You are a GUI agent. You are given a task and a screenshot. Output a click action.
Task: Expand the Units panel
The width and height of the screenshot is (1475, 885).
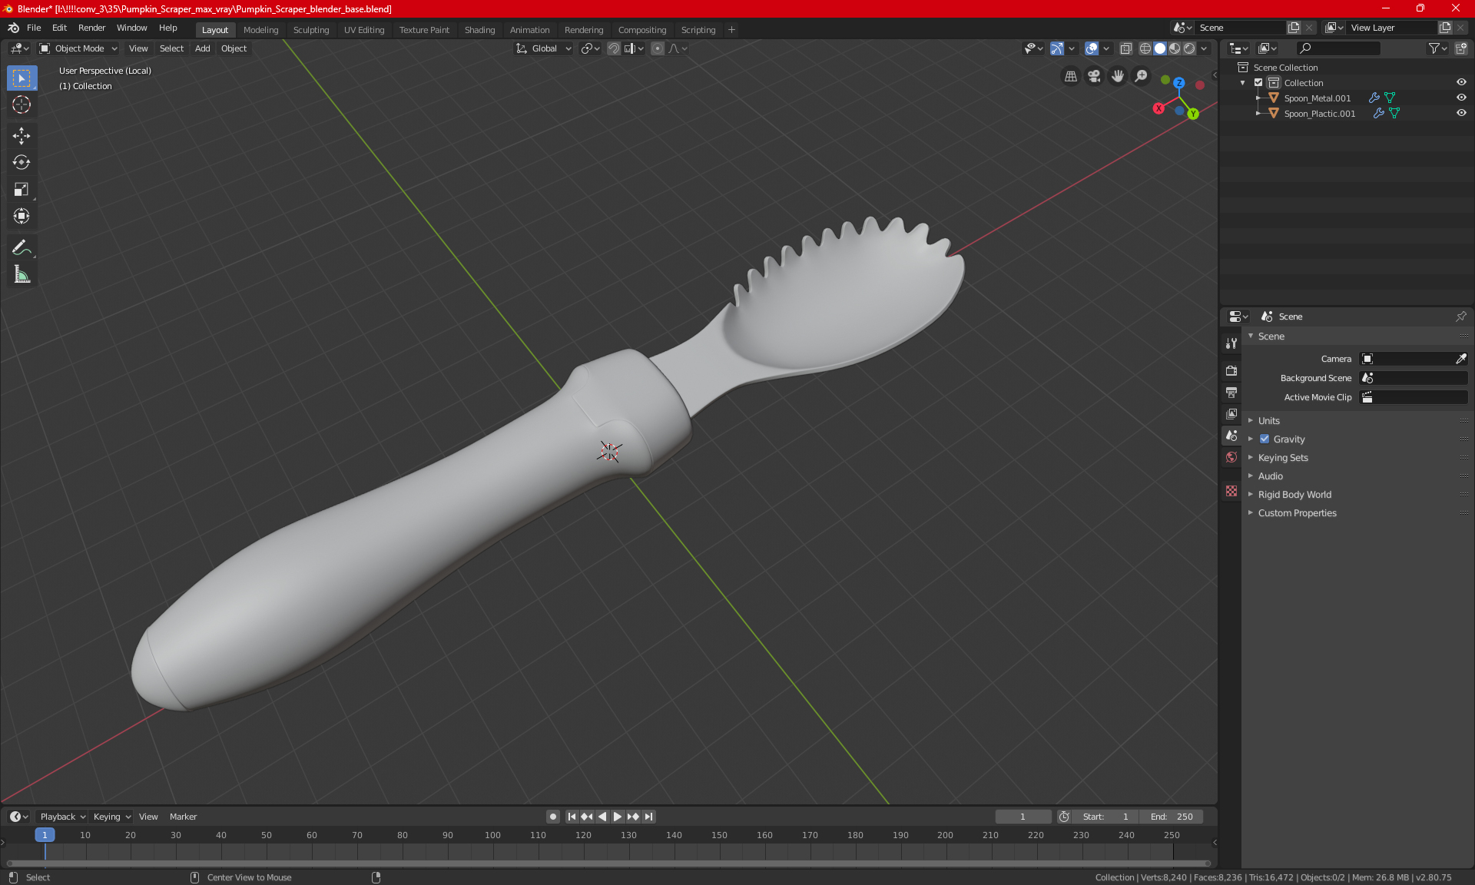click(x=1269, y=421)
